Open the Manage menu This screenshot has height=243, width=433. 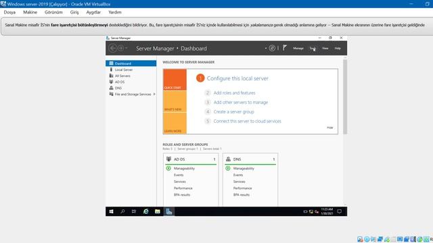tap(298, 48)
